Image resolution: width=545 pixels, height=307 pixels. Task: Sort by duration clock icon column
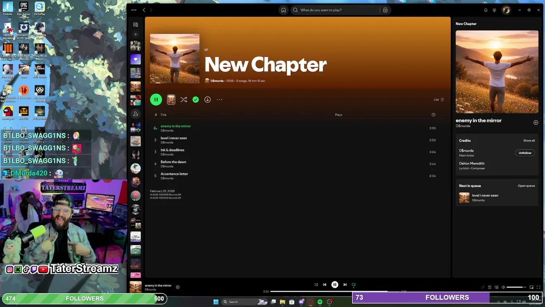[433, 115]
